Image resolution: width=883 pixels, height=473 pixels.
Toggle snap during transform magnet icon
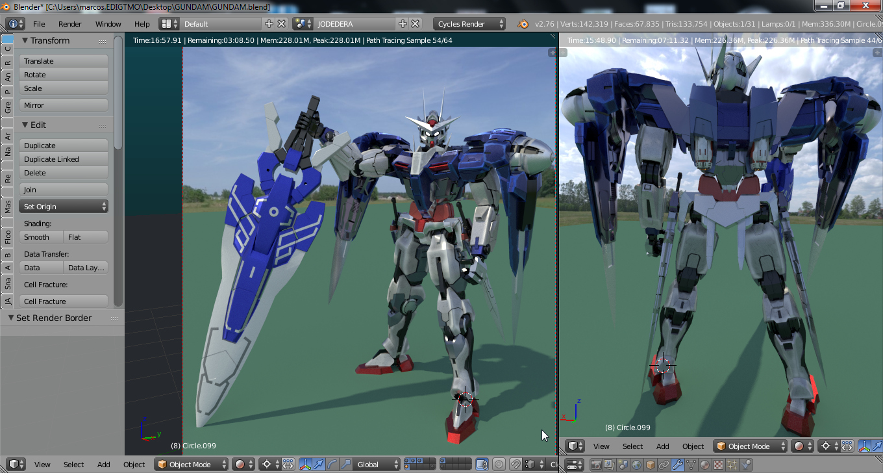point(516,465)
